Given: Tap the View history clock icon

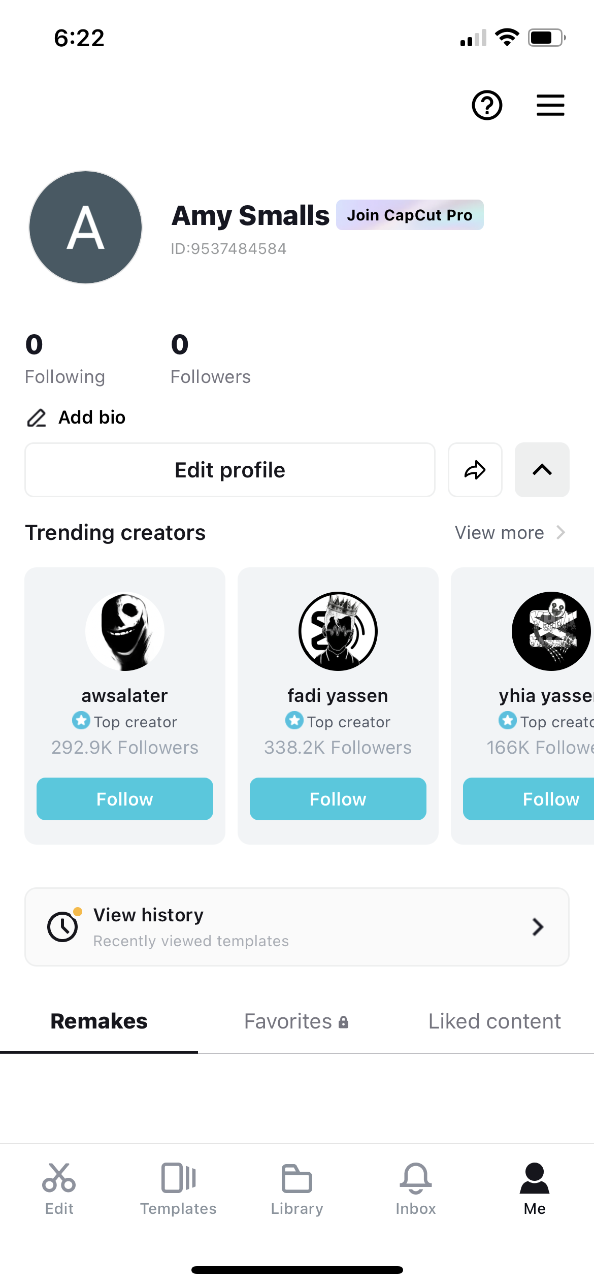Looking at the screenshot, I should (x=62, y=926).
